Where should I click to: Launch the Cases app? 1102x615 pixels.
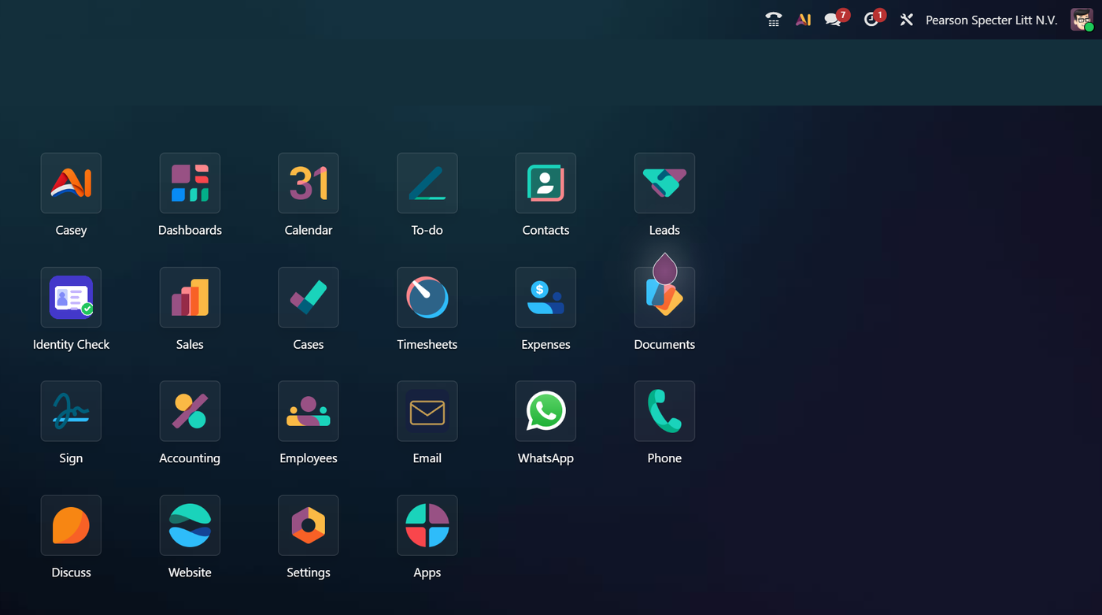[309, 297]
